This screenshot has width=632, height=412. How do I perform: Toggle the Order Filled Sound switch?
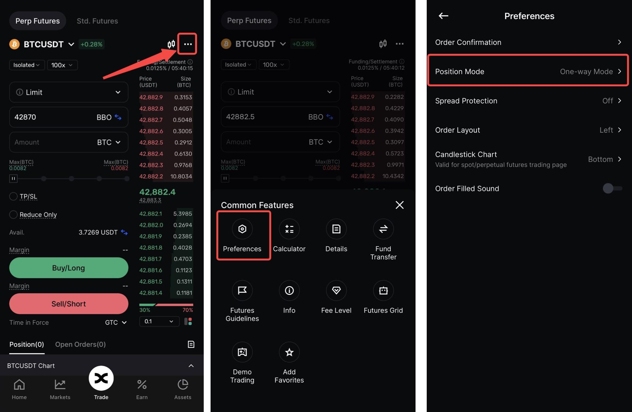coord(612,188)
